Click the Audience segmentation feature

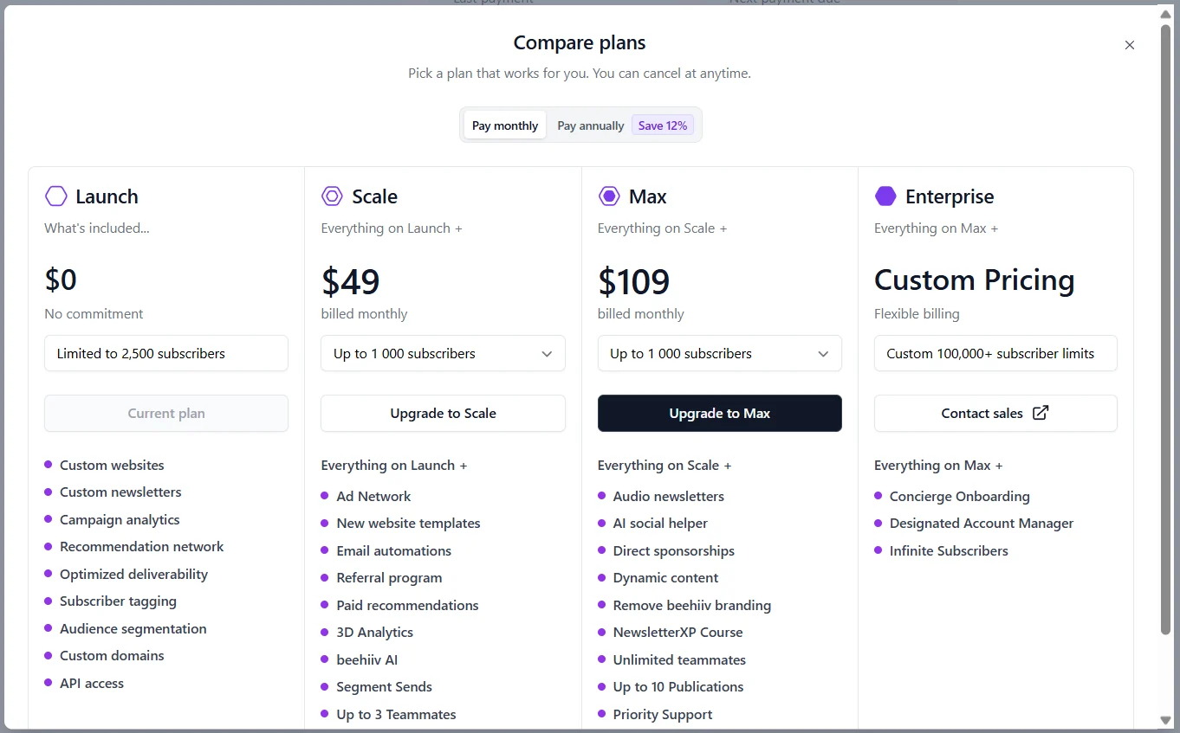tap(133, 628)
